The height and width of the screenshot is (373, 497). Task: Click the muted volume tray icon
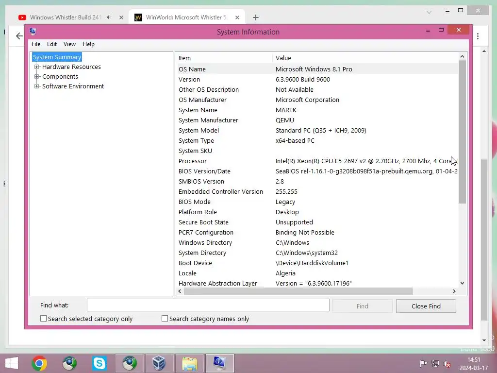pos(447,364)
